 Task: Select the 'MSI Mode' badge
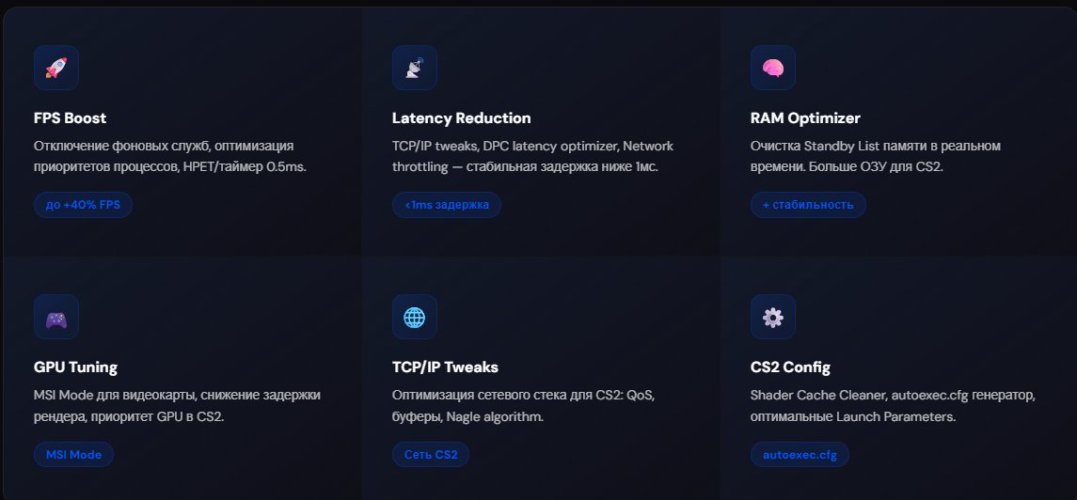click(x=73, y=455)
